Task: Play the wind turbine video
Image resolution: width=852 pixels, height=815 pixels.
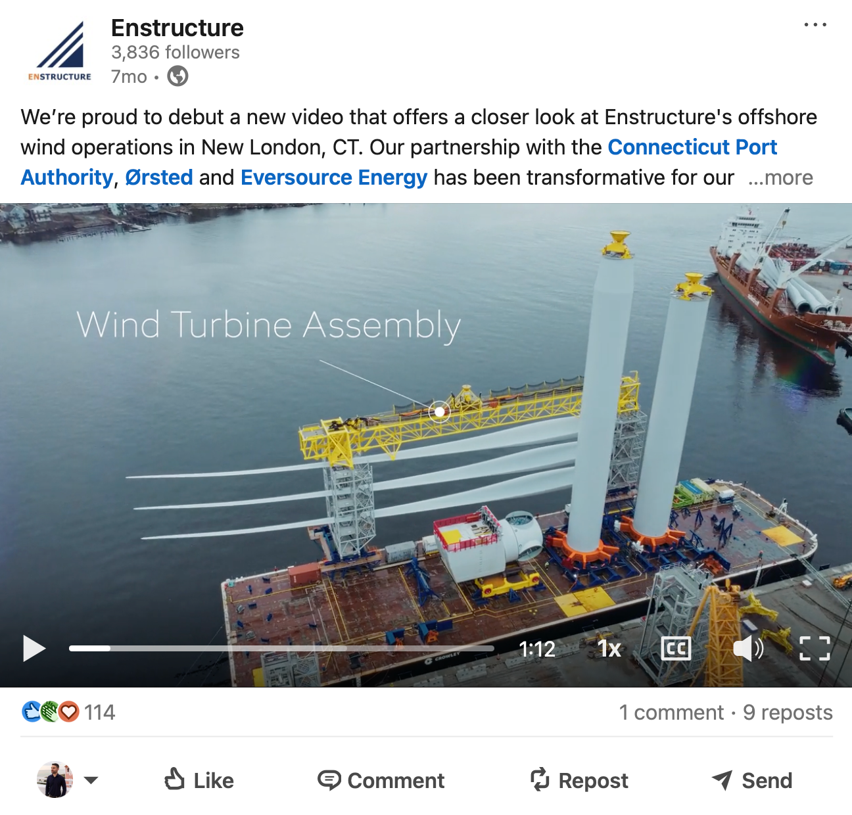Action: (x=34, y=648)
